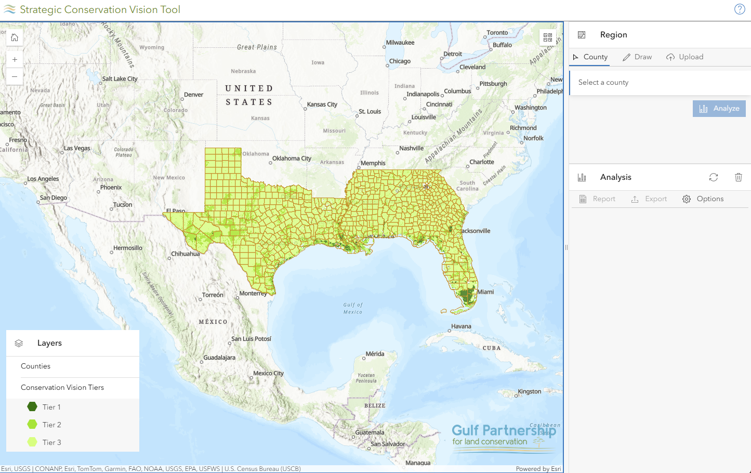Toggle the Counties layer visibility

click(x=36, y=366)
